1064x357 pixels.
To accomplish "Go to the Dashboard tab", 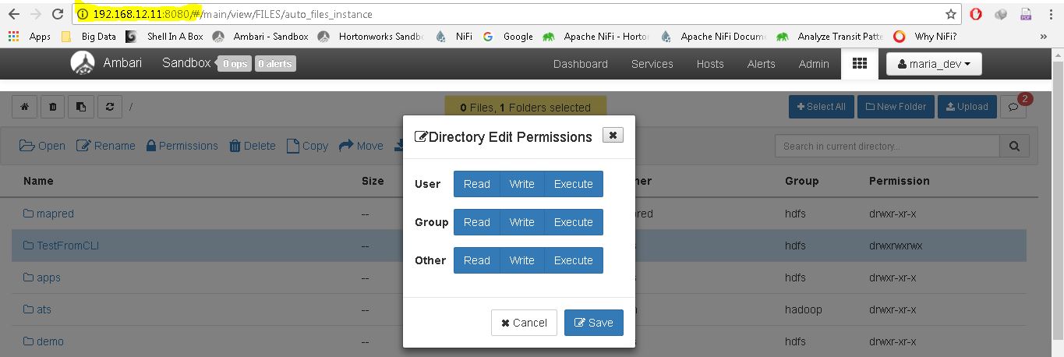I will [581, 64].
